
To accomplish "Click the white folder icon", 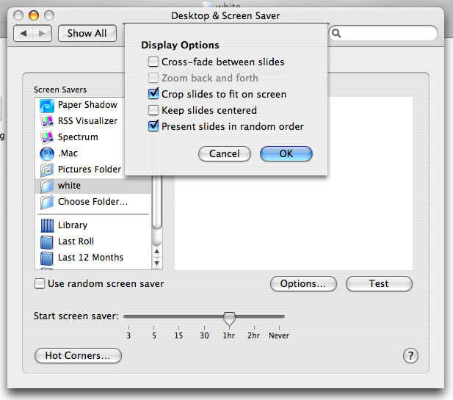I will pyautogui.click(x=47, y=186).
